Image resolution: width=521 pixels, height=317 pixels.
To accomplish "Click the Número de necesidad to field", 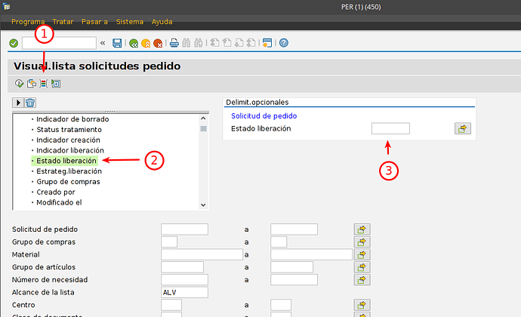I will 294,280.
